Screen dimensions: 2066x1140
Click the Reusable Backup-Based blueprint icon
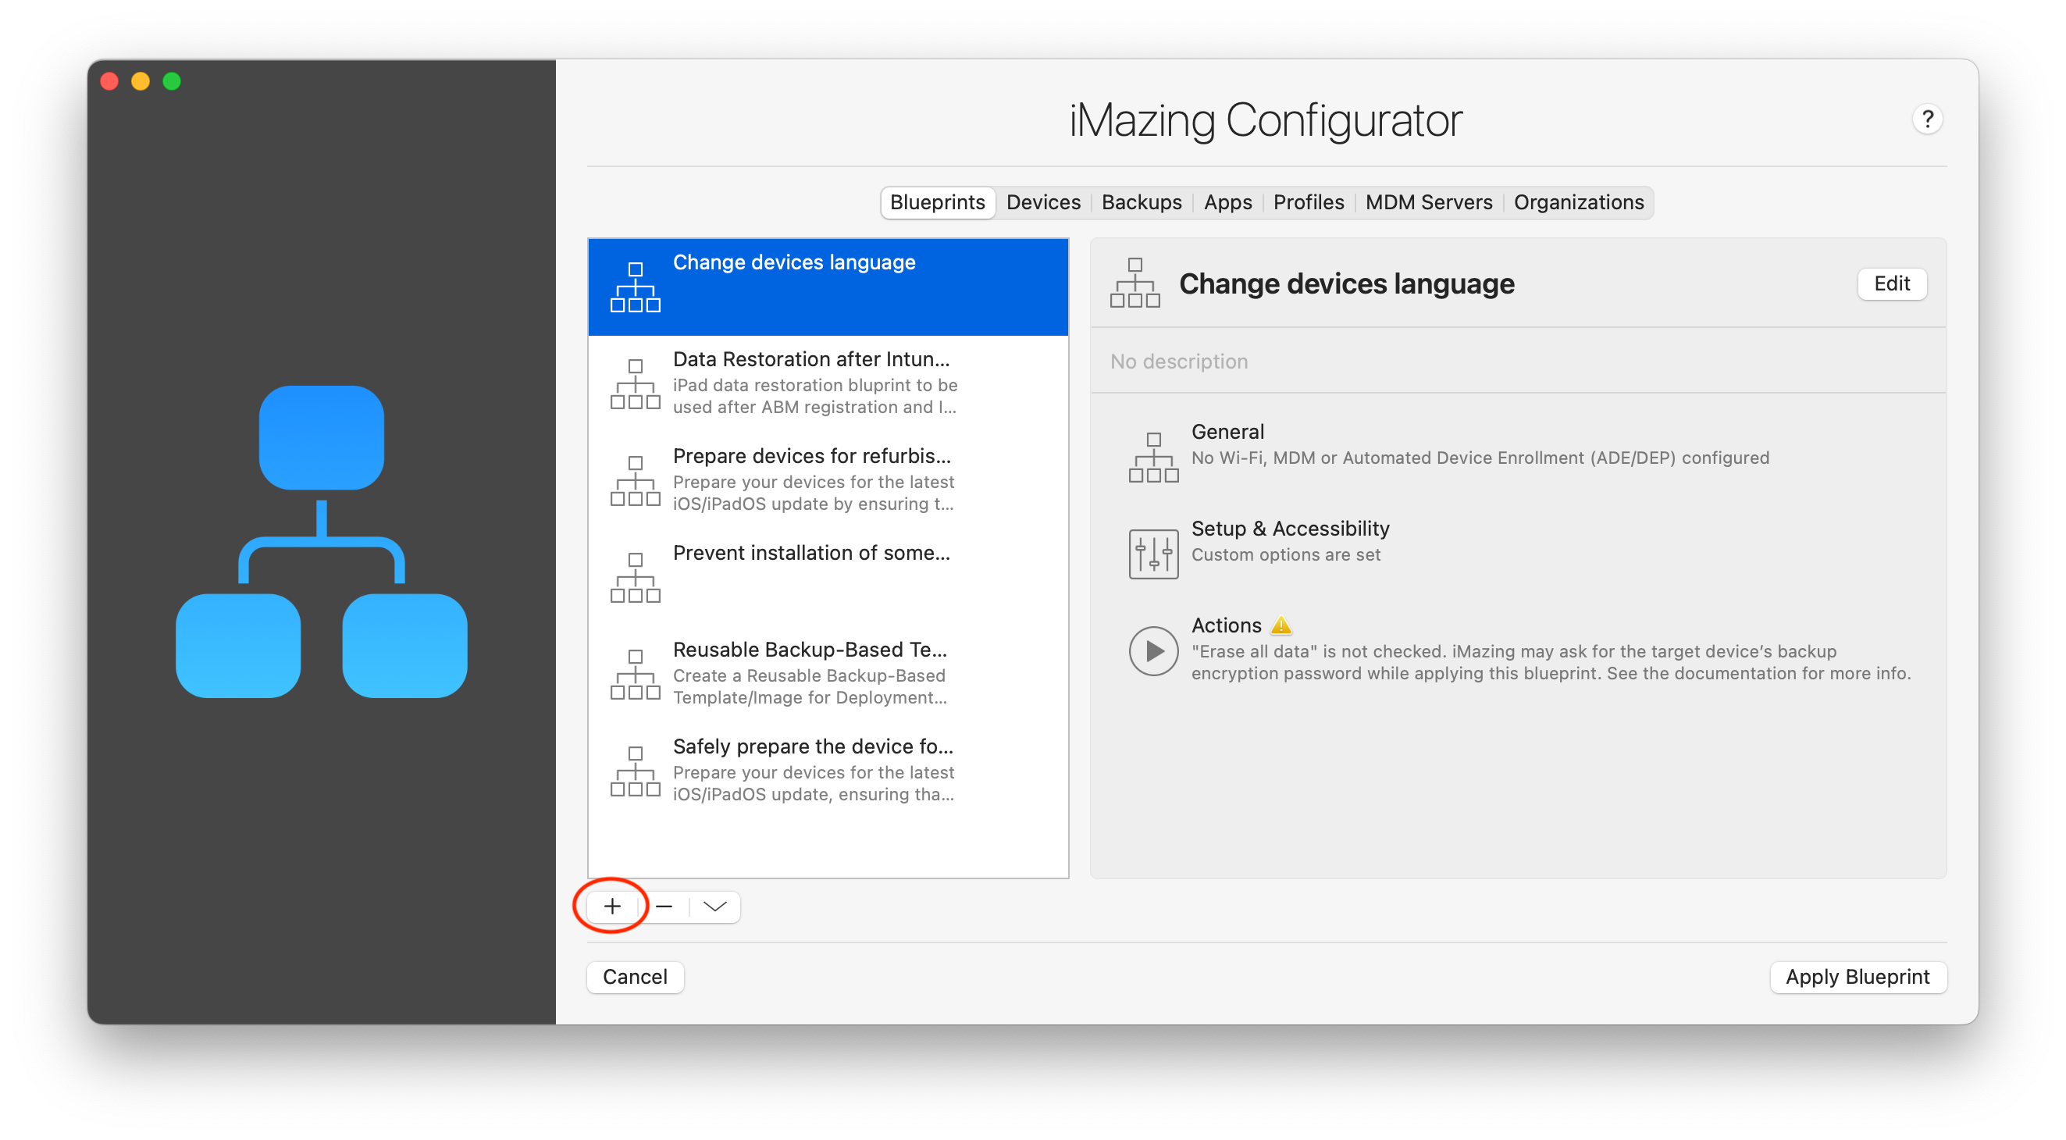pos(636,675)
